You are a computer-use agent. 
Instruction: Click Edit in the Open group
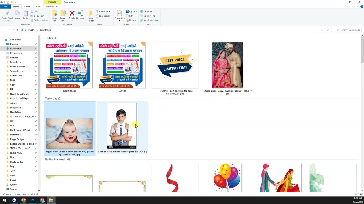[129, 16]
